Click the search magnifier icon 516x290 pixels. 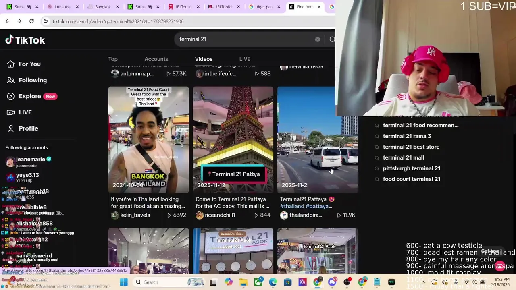(x=332, y=39)
